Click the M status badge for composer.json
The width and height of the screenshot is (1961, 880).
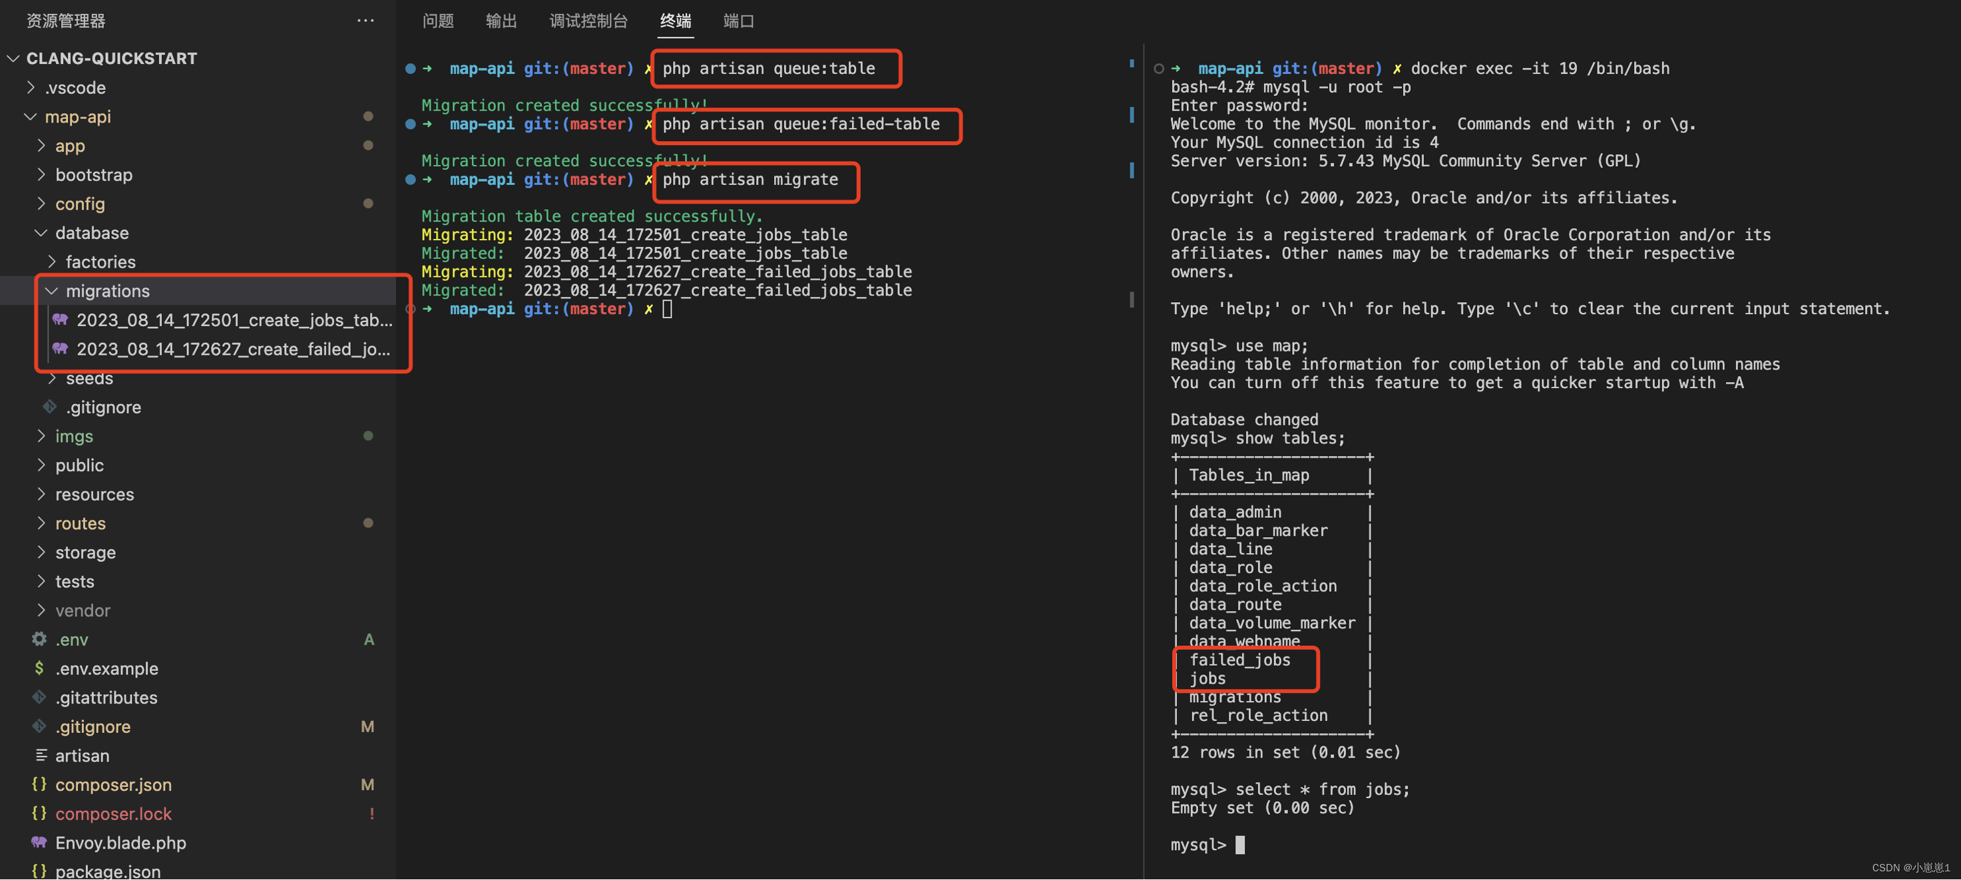click(x=367, y=785)
